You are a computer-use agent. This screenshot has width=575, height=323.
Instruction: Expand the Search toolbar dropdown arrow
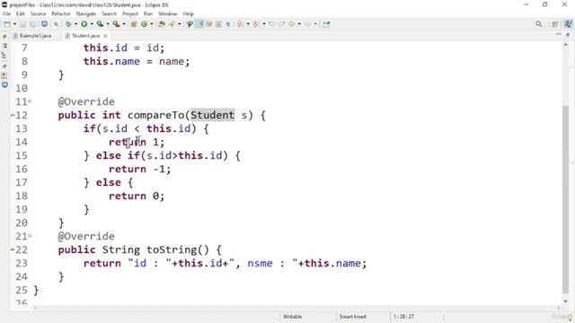(180, 24)
